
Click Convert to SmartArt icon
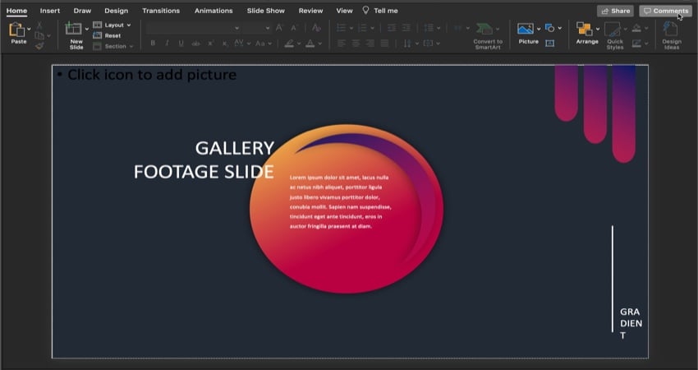[x=487, y=31]
